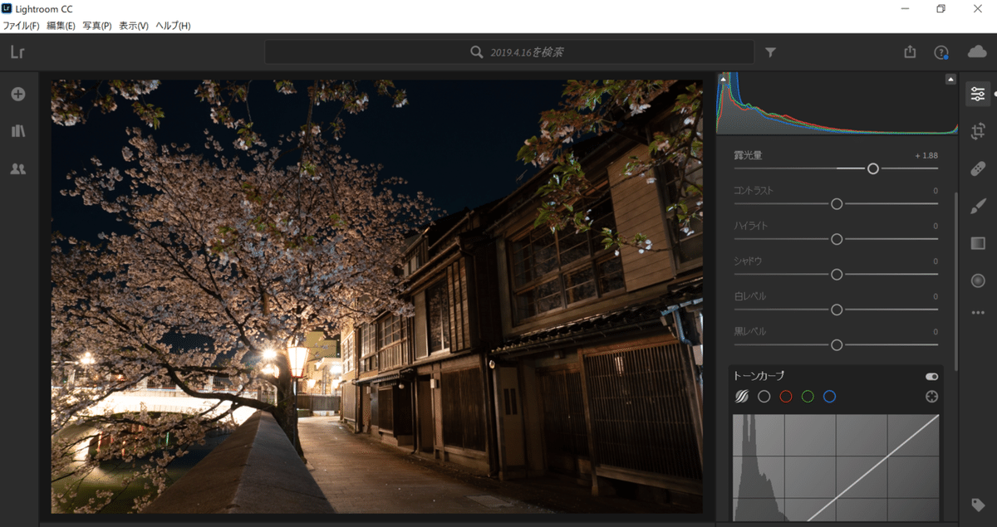The width and height of the screenshot is (997, 527).
Task: Click the Share export icon
Action: (x=910, y=51)
